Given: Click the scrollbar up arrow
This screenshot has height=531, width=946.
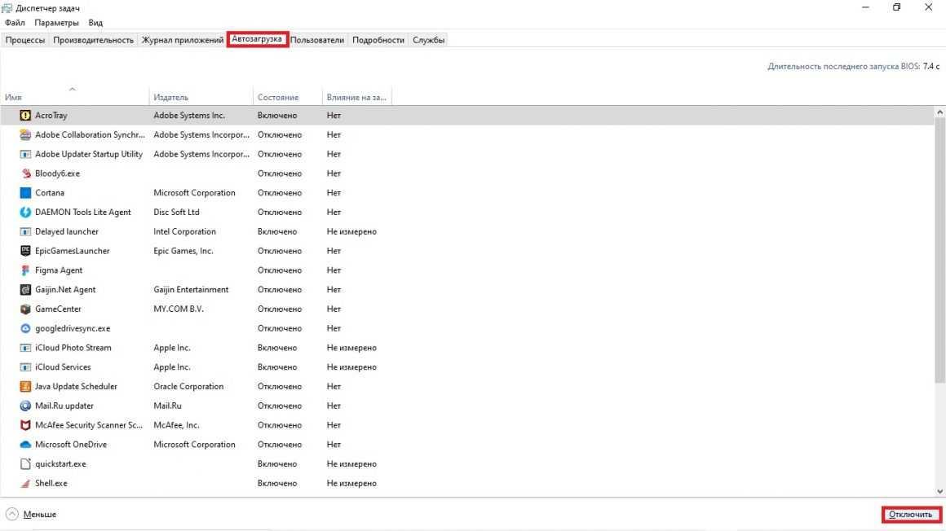Looking at the screenshot, I should coord(939,112).
